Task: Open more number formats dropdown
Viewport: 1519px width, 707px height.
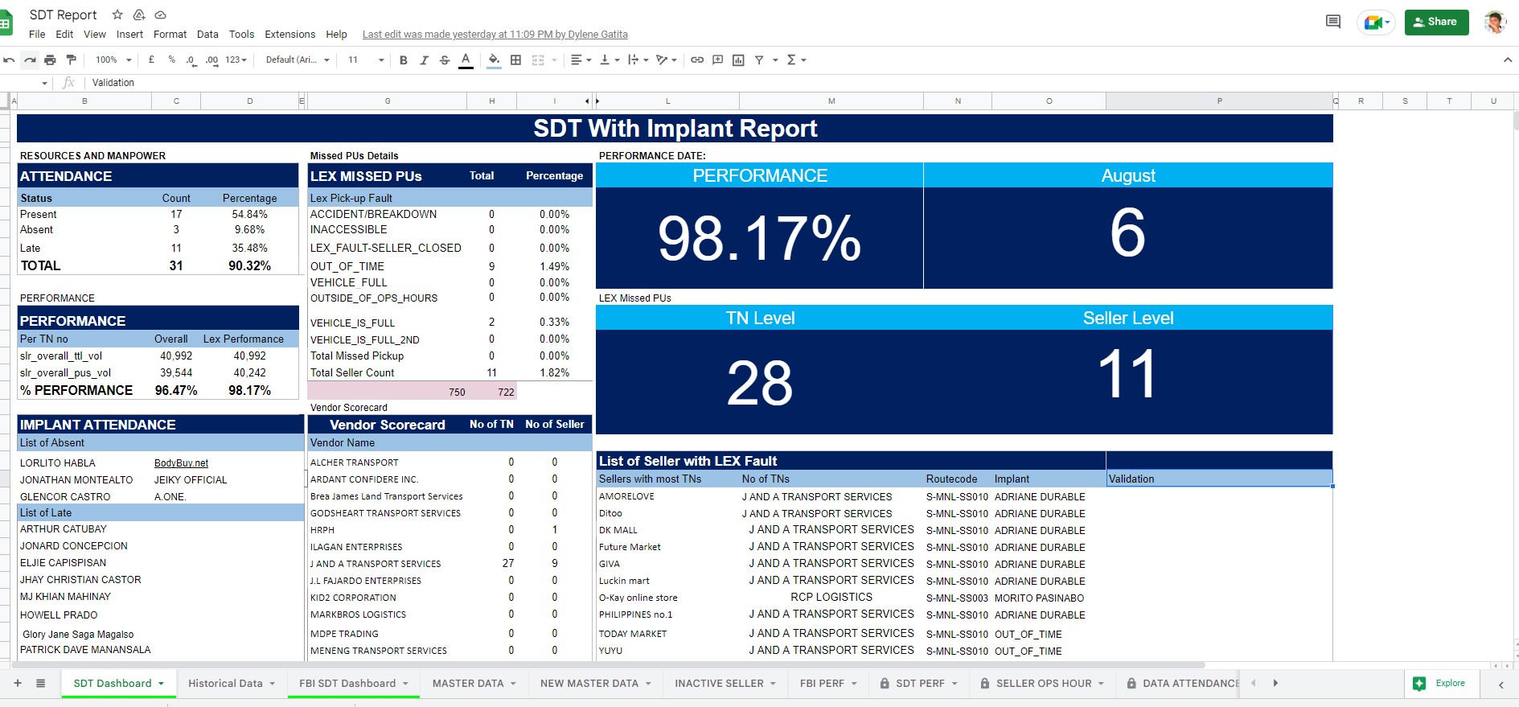Action: [236, 60]
